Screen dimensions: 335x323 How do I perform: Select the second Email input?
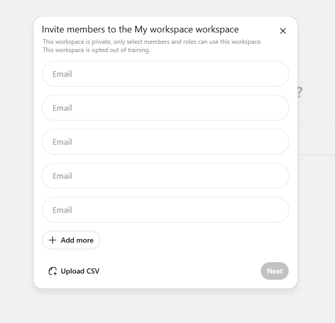click(x=165, y=108)
